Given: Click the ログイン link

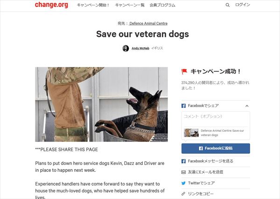Looking at the screenshot, I should point(243,5).
